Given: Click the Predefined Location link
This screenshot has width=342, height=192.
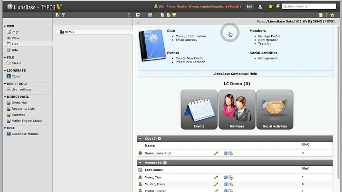Looking at the screenshot, I should click(x=190, y=62).
